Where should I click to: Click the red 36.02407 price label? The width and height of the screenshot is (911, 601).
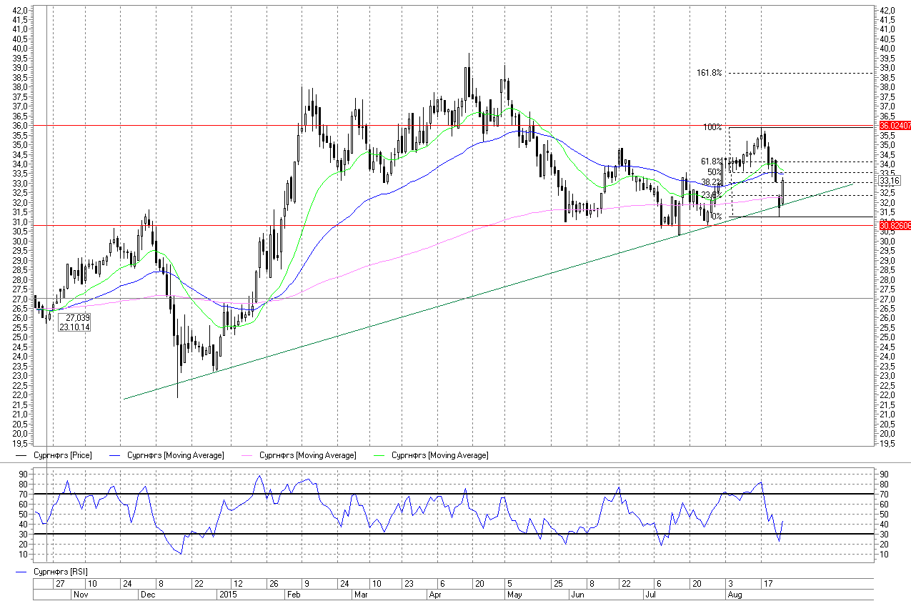(895, 125)
